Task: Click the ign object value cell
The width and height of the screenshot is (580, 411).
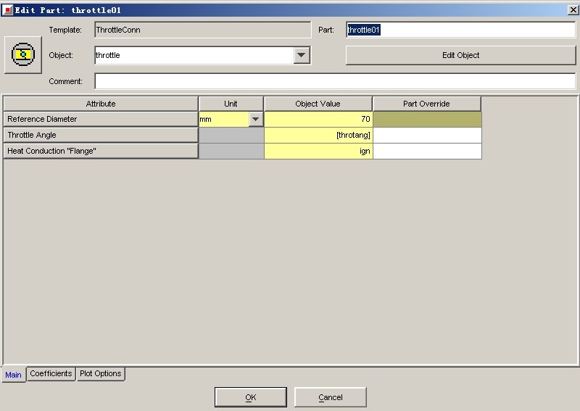Action: click(x=318, y=151)
